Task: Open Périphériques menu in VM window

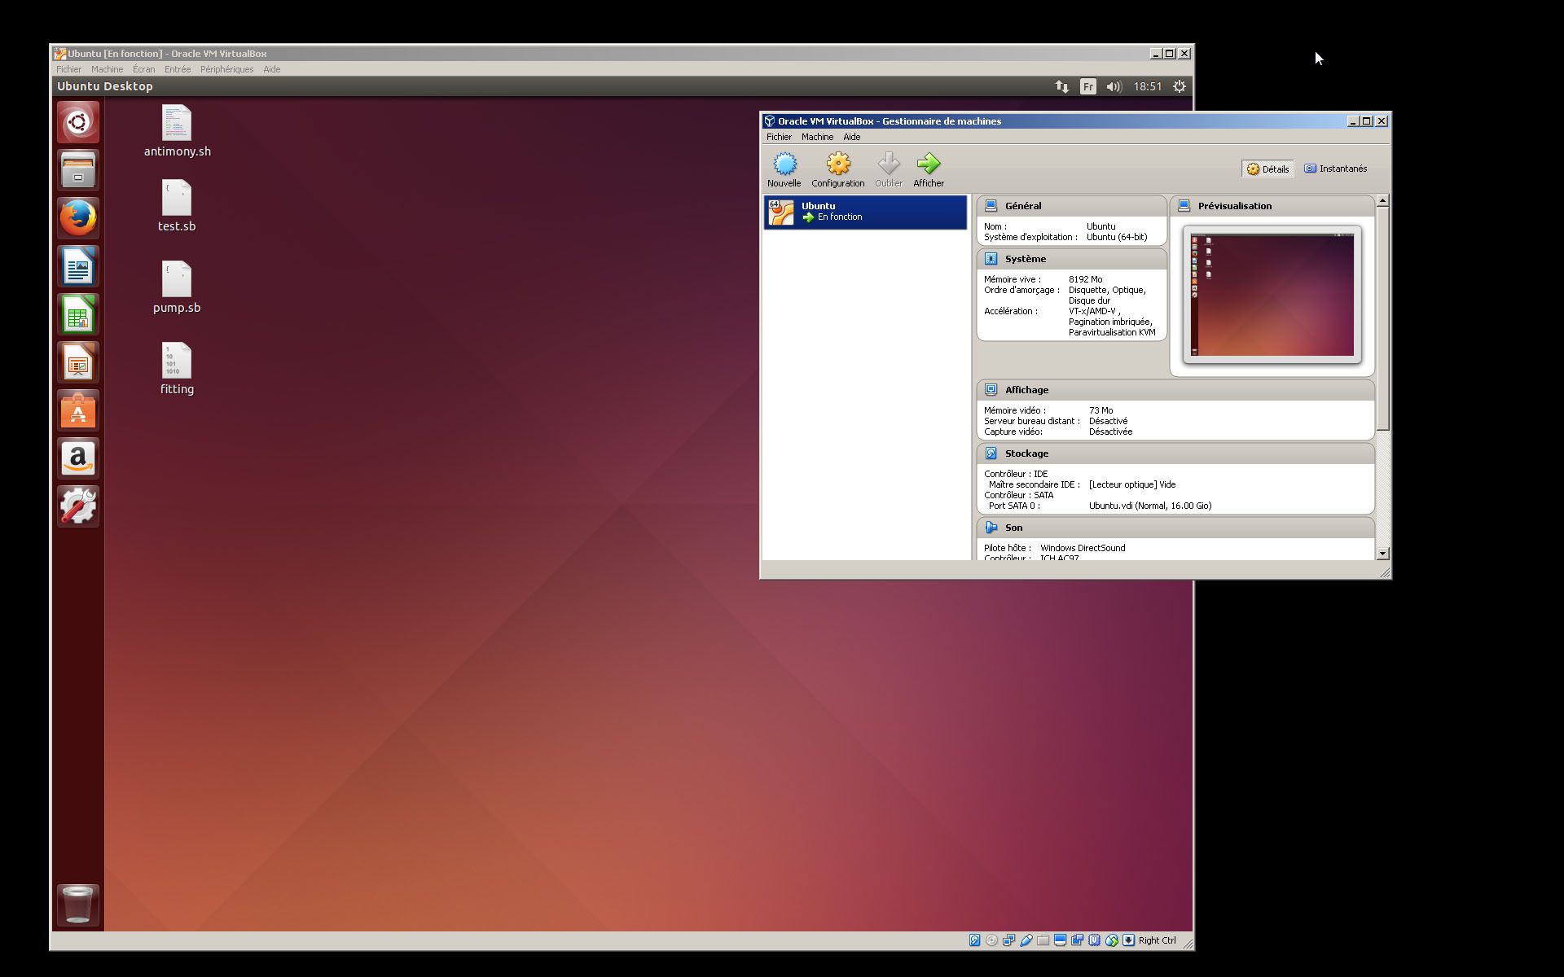Action: (226, 69)
